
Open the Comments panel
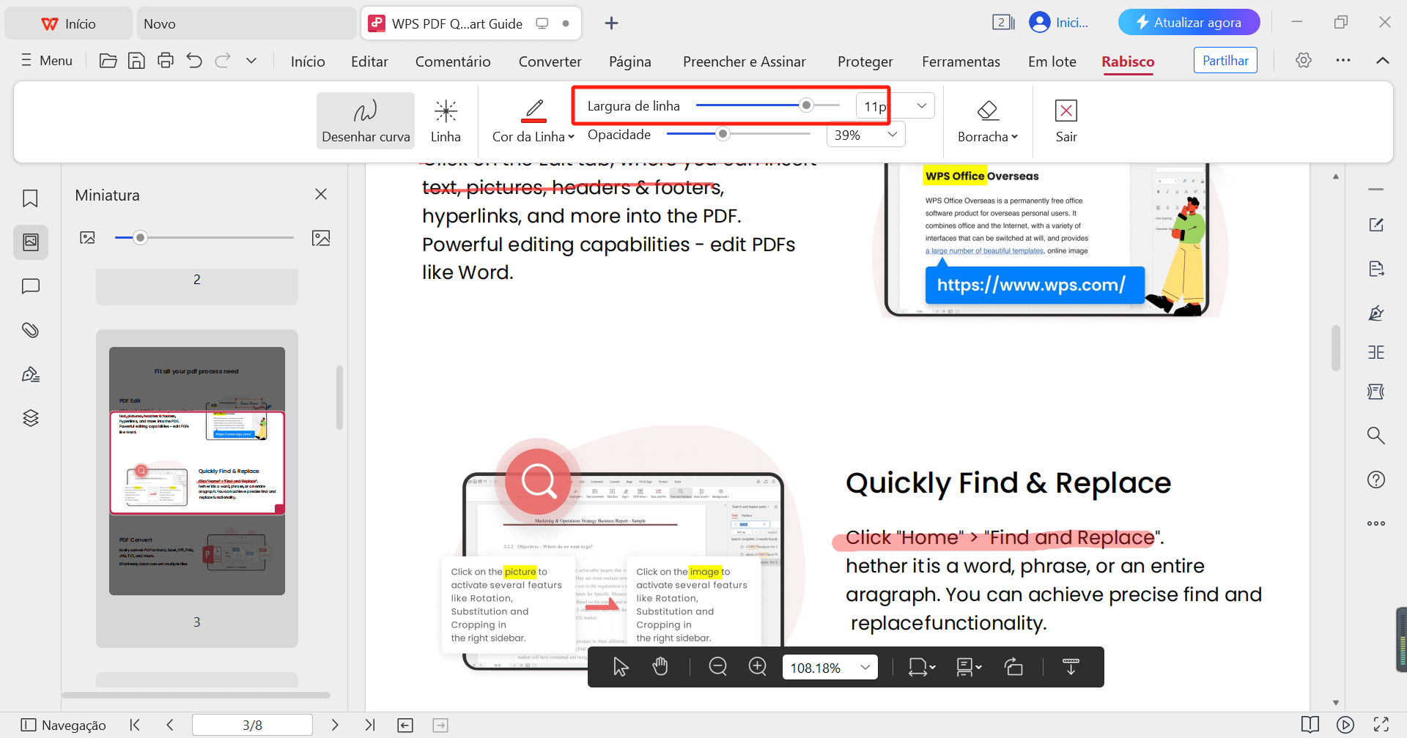[x=30, y=286]
